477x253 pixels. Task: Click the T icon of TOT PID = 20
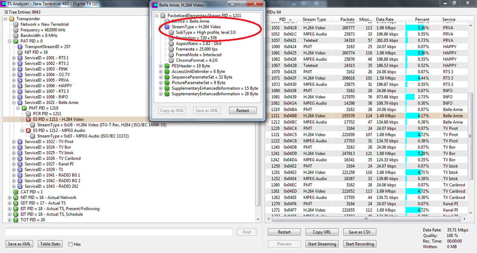tap(16, 220)
